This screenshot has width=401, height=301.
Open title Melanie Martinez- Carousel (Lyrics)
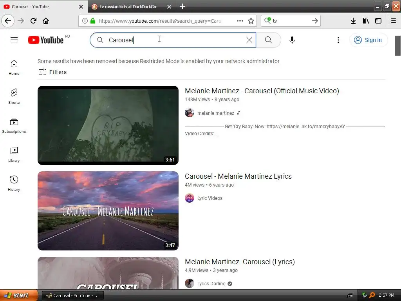(240, 262)
